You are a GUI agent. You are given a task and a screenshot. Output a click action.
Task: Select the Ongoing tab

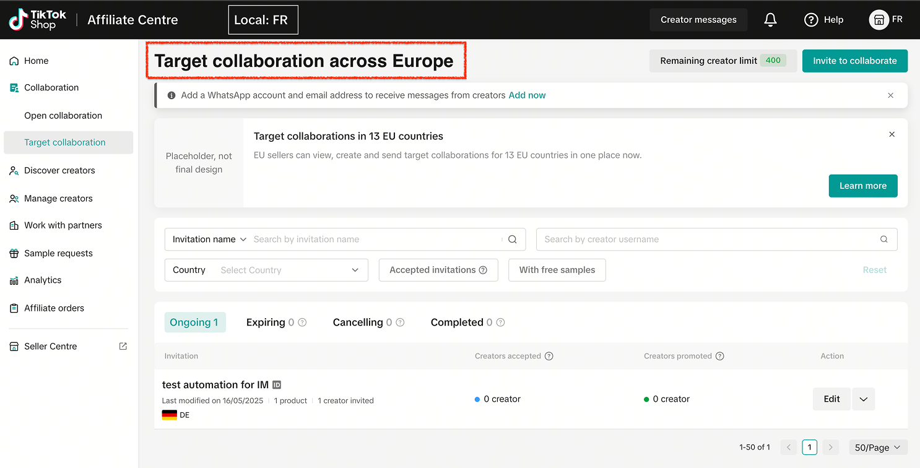[194, 323]
